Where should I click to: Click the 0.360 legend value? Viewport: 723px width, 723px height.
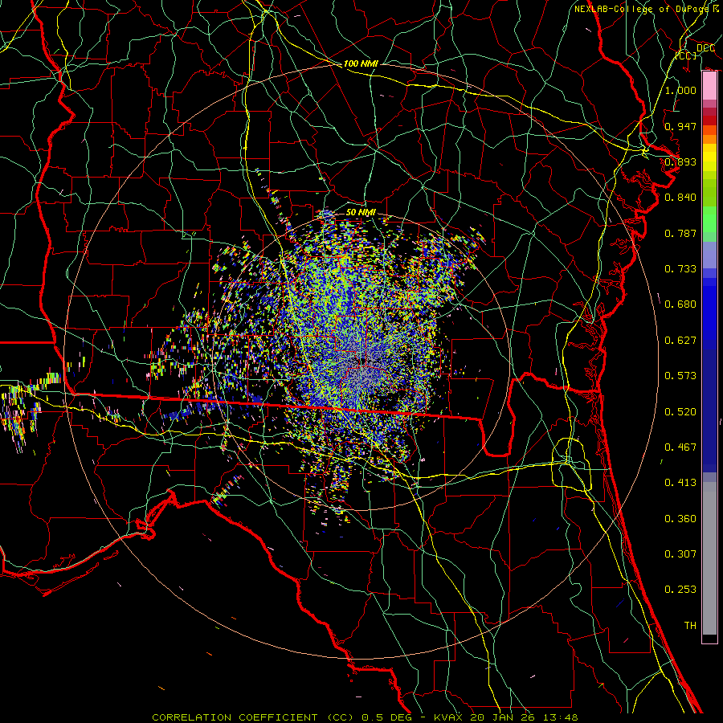click(680, 518)
